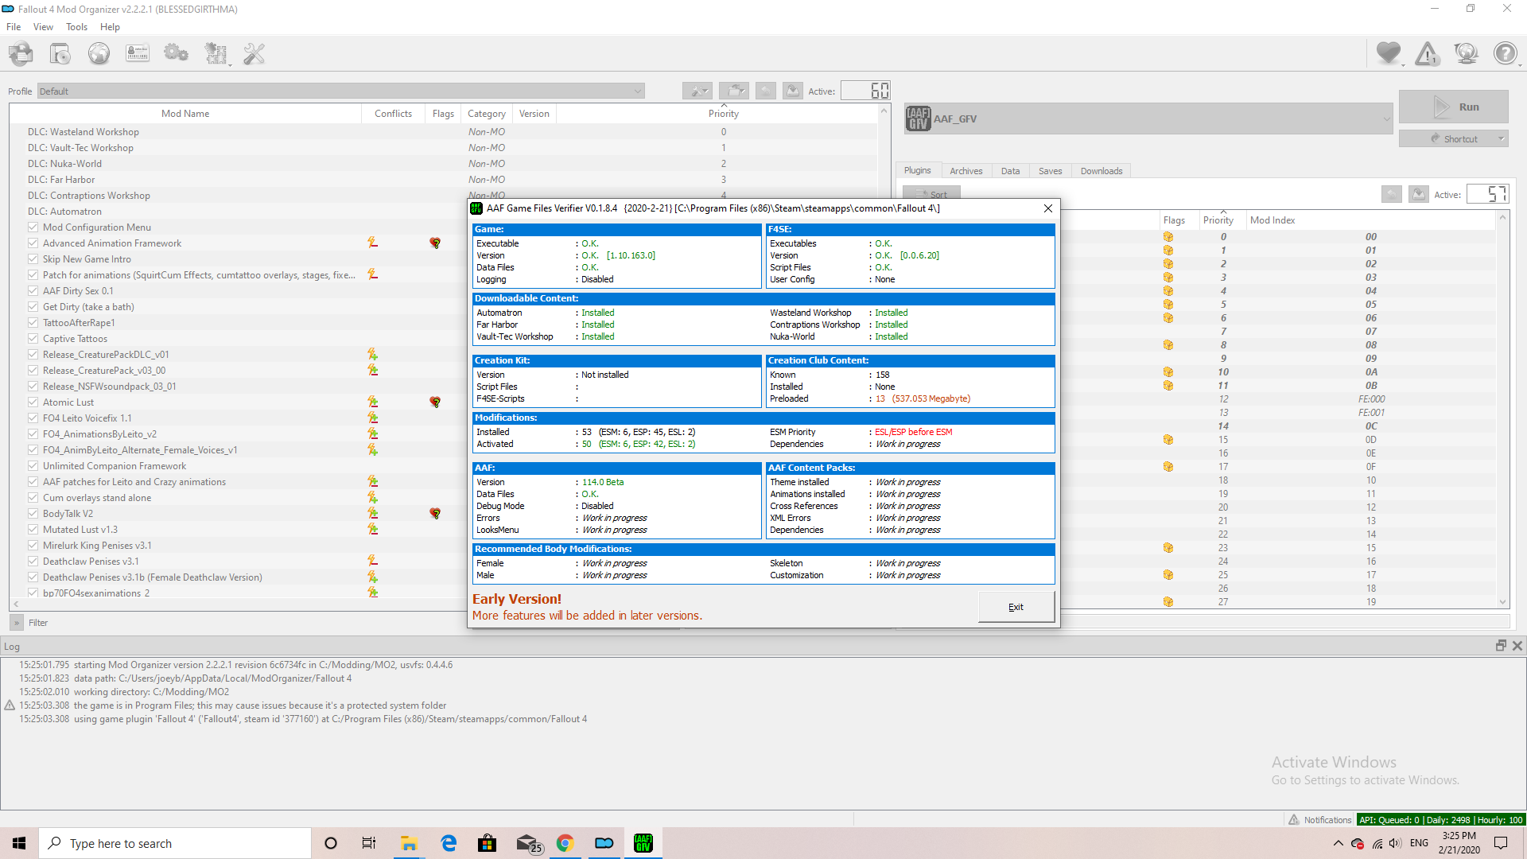
Task: Click the Run button
Action: tap(1453, 107)
